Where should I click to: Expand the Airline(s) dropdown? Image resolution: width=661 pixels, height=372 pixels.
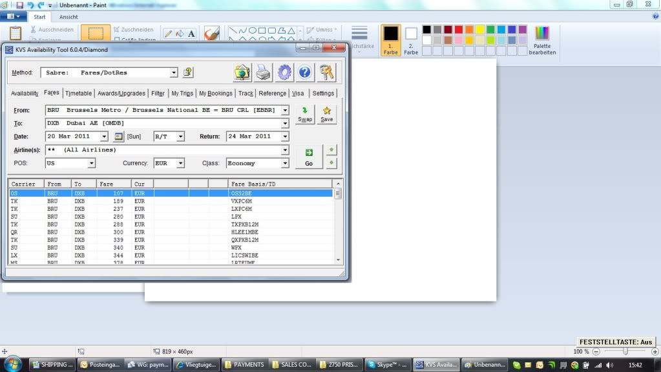pyautogui.click(x=285, y=150)
